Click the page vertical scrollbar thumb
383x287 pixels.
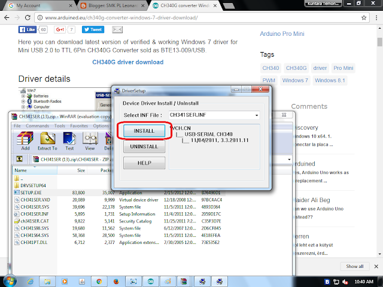tap(379, 42)
